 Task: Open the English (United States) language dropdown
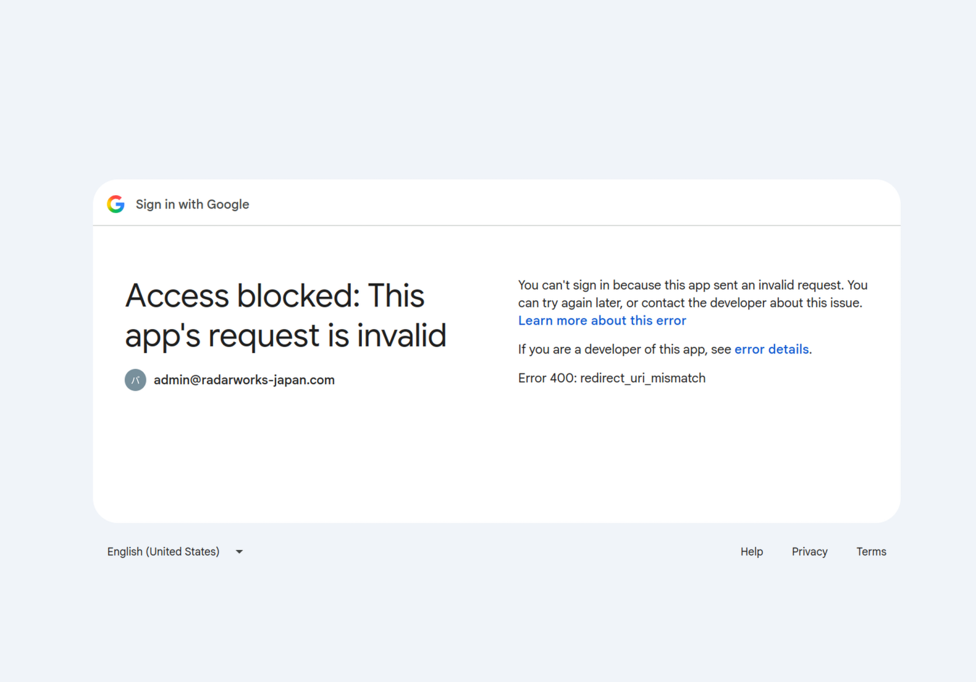(175, 552)
